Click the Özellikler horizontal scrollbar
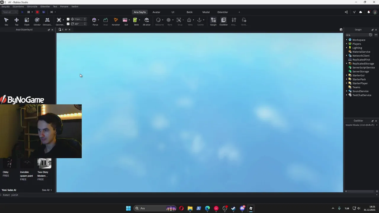The image size is (379, 213). point(361,191)
